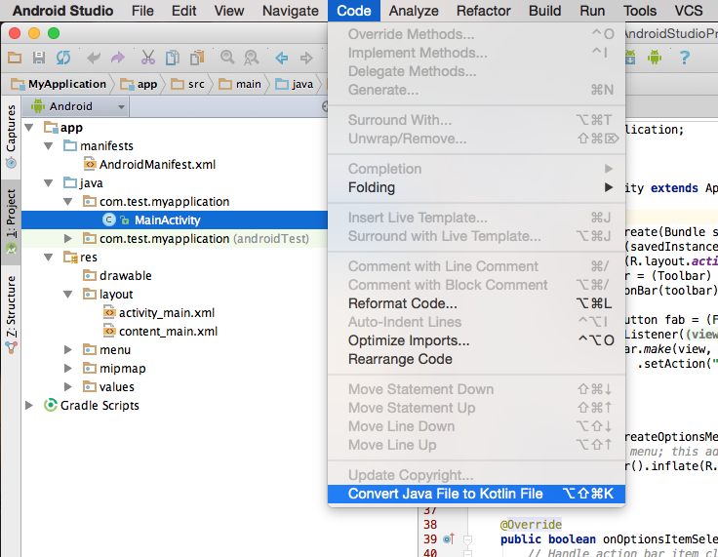Collapse the res folder arrow

coord(49,258)
